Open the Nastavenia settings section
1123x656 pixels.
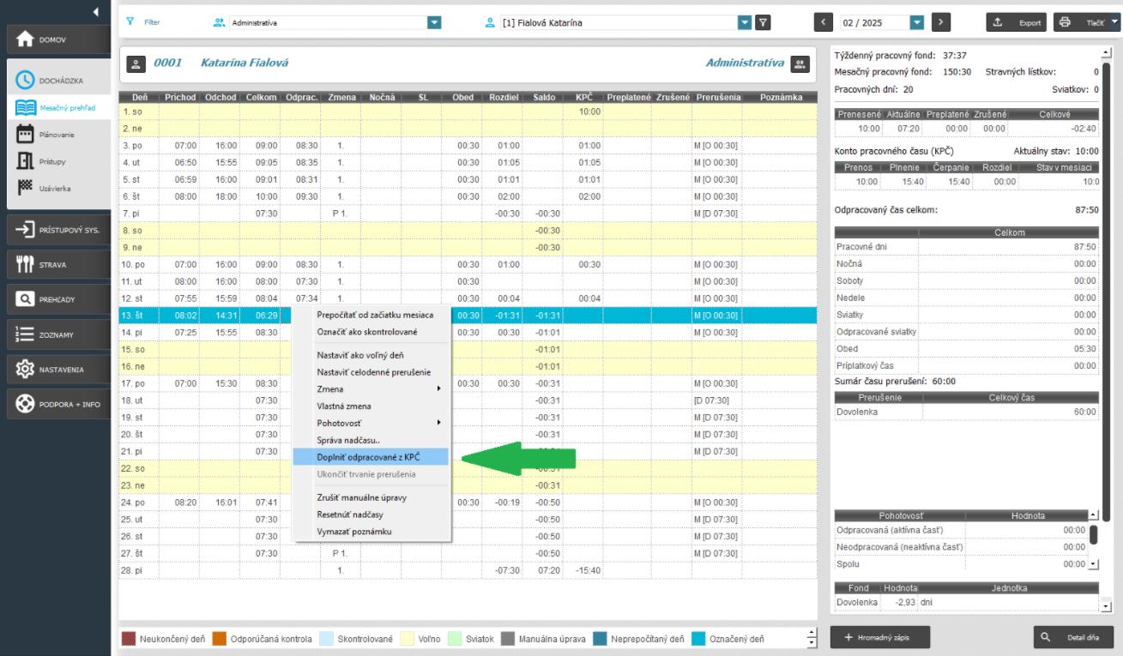tap(55, 370)
